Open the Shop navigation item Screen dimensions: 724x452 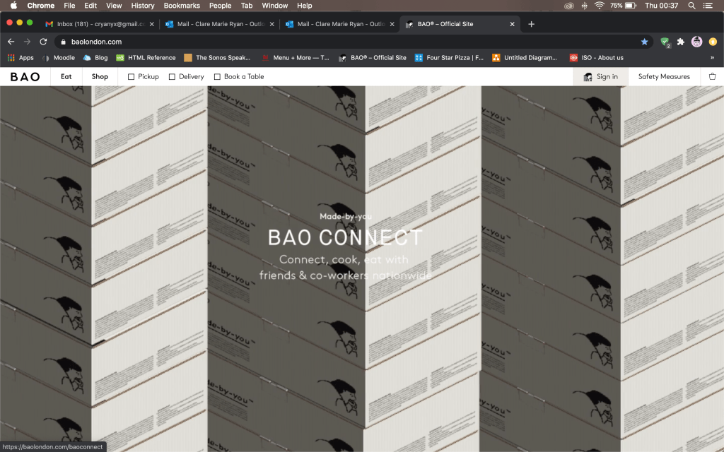click(x=100, y=76)
